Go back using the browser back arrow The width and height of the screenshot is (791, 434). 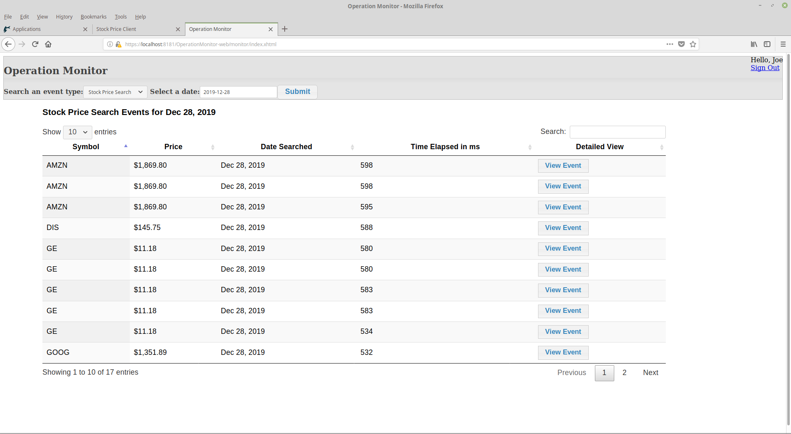point(8,44)
